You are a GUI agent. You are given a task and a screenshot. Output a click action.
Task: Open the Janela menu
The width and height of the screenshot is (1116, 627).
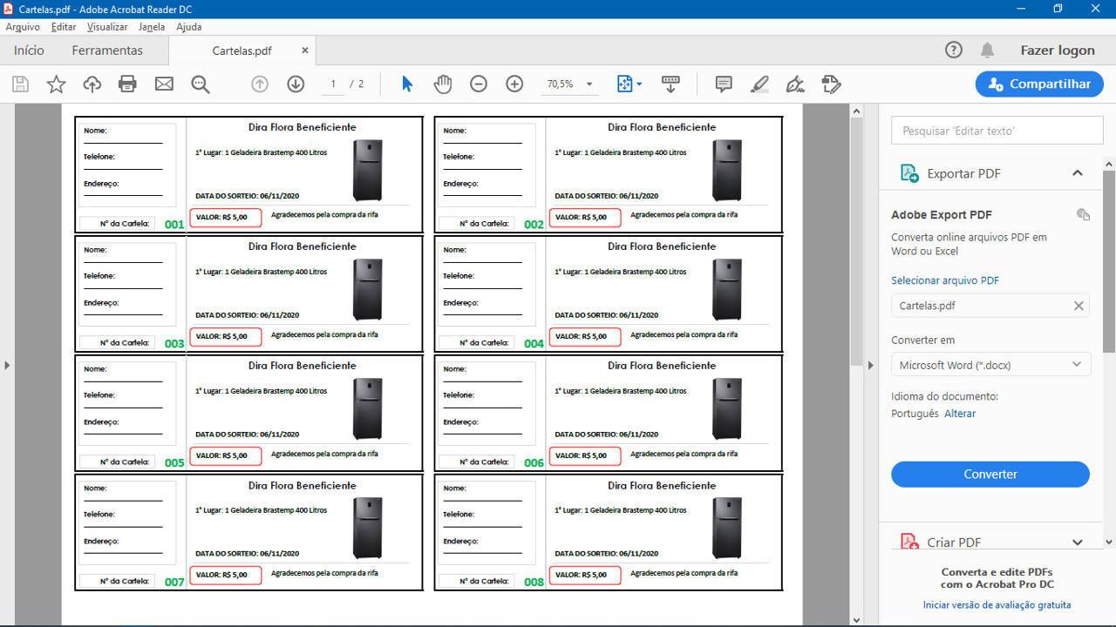pyautogui.click(x=152, y=27)
